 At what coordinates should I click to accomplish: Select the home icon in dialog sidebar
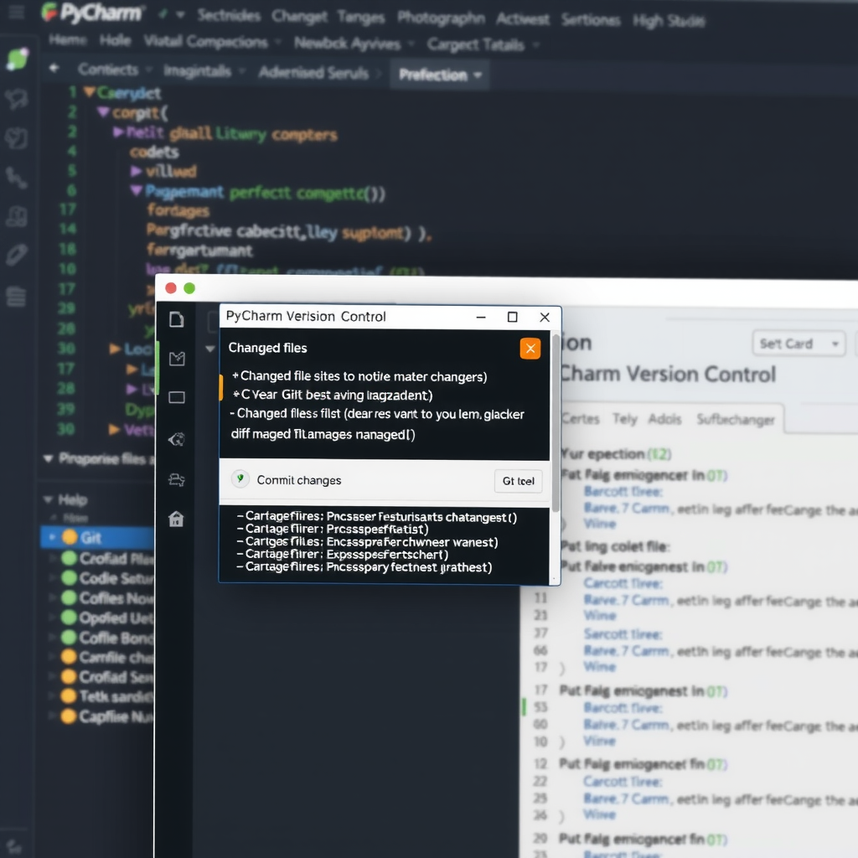[177, 519]
